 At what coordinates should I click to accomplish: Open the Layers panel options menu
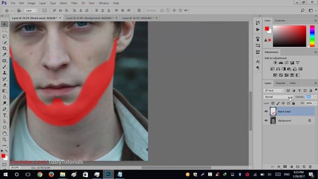pyautogui.click(x=316, y=83)
